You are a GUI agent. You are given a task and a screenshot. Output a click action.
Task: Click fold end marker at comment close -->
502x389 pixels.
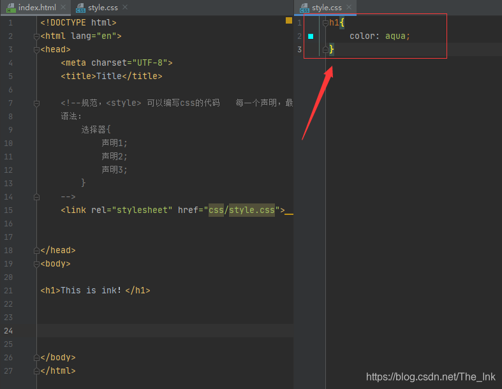pos(36,197)
